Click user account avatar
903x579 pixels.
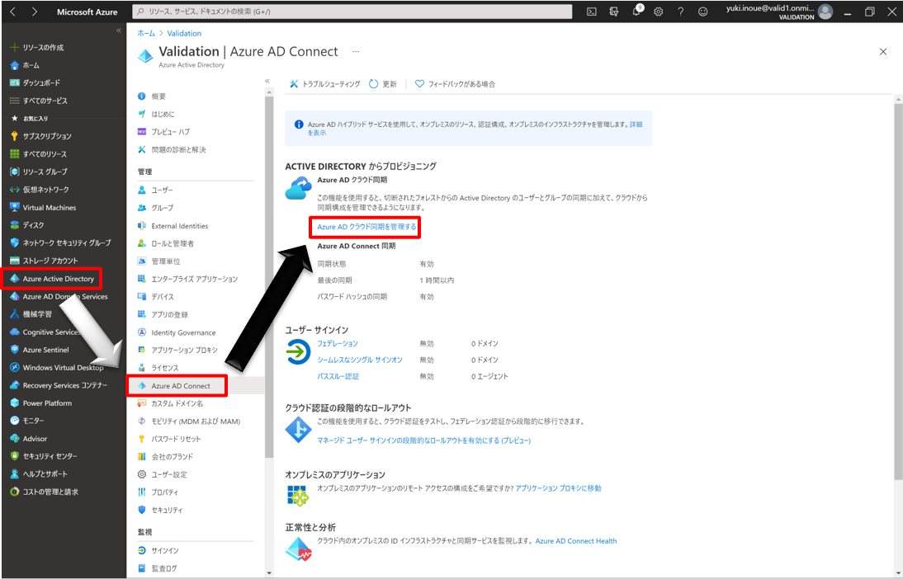[825, 12]
